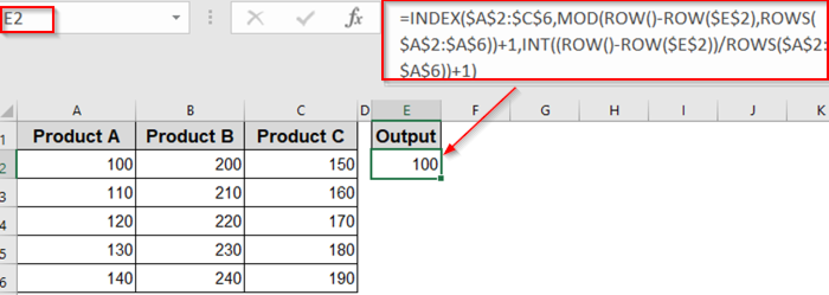This screenshot has height=295, width=829.
Task: Click the Cancel X icon in formula bar
Action: coord(255,18)
